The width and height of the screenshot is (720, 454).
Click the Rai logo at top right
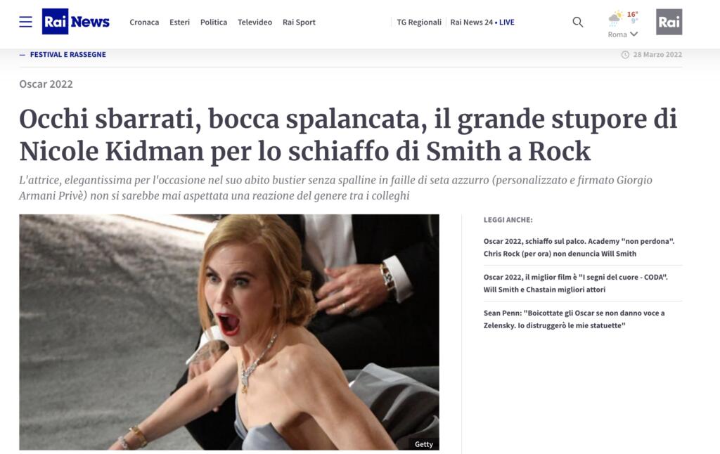pyautogui.click(x=669, y=22)
